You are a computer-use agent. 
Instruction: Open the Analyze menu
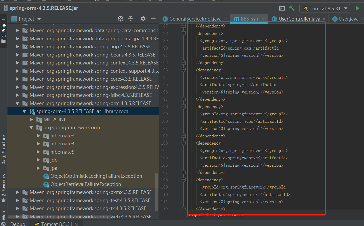(93, 1)
